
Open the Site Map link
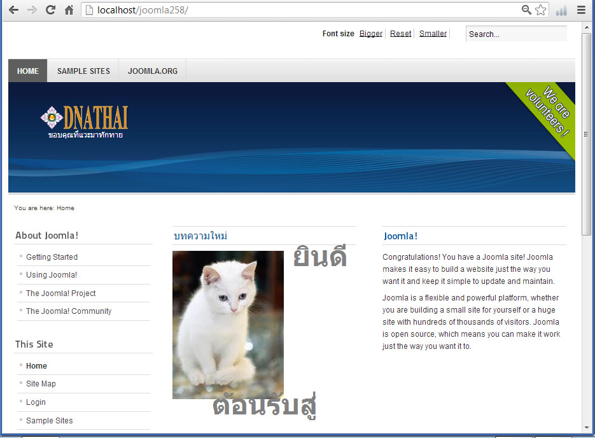[x=41, y=384]
